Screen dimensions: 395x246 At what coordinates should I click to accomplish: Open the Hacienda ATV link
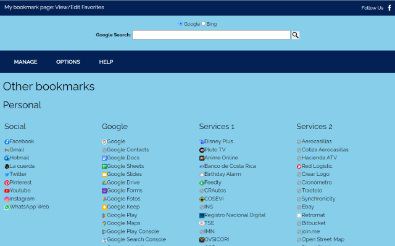tap(319, 158)
